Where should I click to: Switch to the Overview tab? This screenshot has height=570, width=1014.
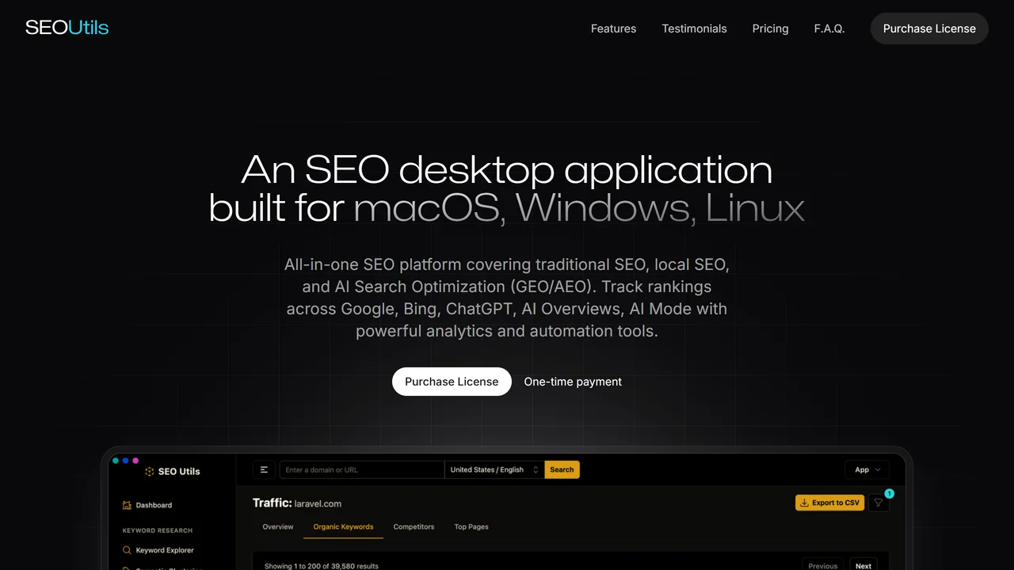coord(278,526)
